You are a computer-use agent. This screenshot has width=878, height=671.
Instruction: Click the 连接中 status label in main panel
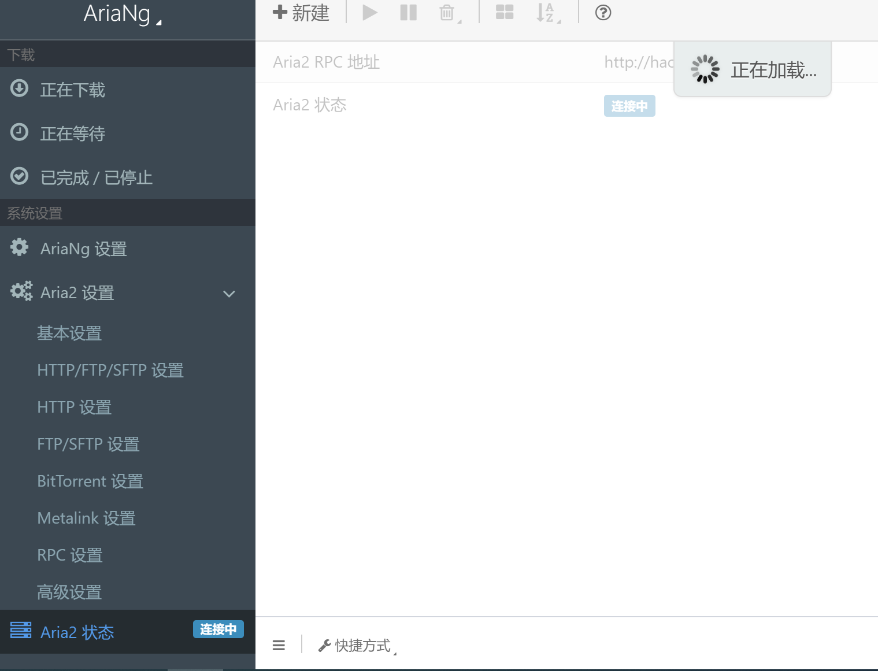point(629,106)
